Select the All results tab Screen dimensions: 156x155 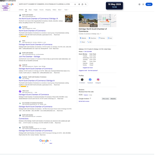pyautogui.click(x=26, y=10)
